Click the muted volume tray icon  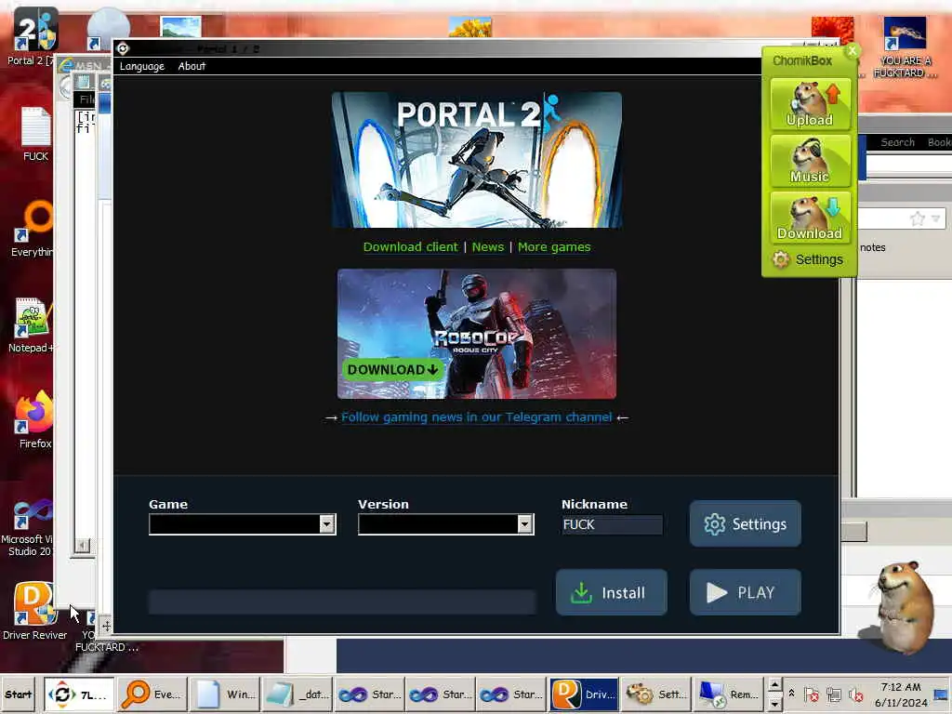tap(856, 694)
